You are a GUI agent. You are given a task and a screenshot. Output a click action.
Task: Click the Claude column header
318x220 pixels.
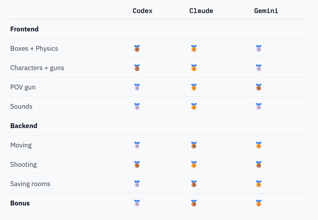(201, 11)
